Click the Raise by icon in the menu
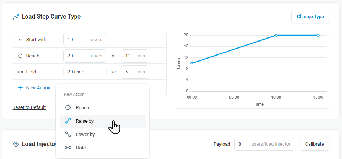Image resolution: width=342 pixels, height=159 pixels. [68, 121]
